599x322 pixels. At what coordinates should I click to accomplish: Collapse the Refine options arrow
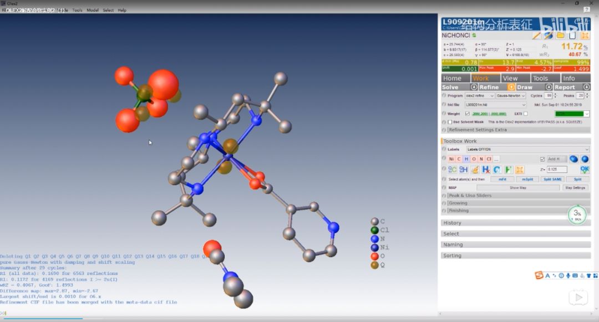click(x=511, y=87)
